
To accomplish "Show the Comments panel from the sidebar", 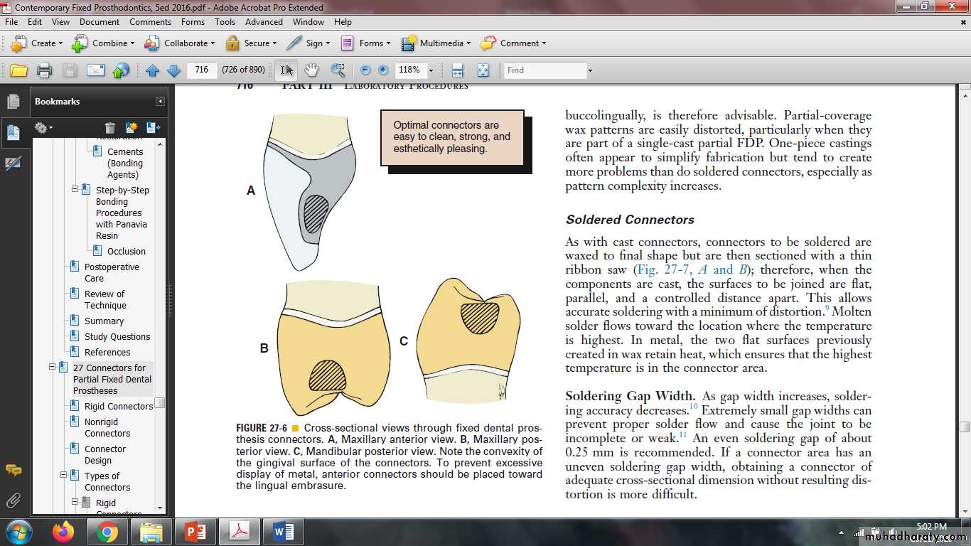I will (13, 470).
